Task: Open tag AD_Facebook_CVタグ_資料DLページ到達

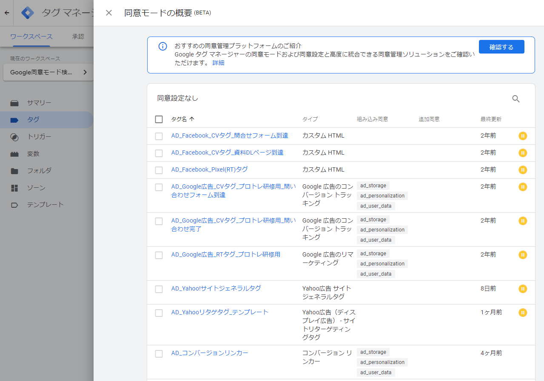Action: point(227,152)
